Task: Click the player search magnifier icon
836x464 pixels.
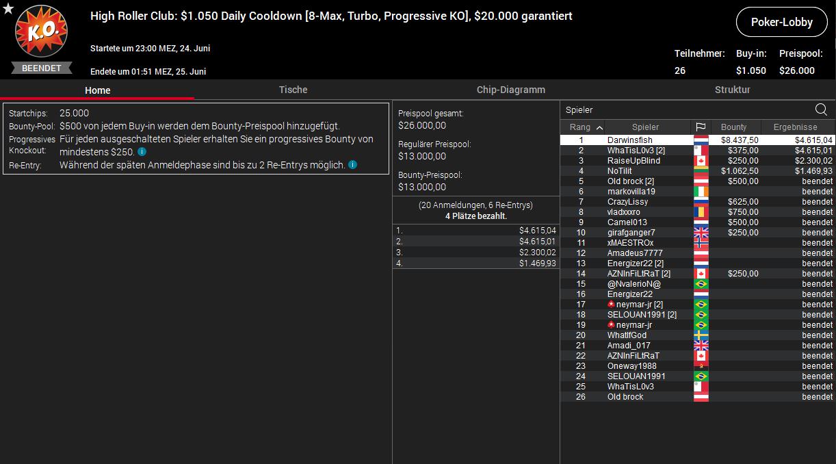Action: point(821,109)
